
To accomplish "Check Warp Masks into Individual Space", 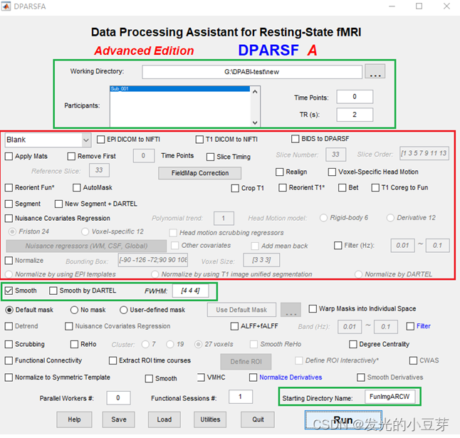I will tap(313, 308).
